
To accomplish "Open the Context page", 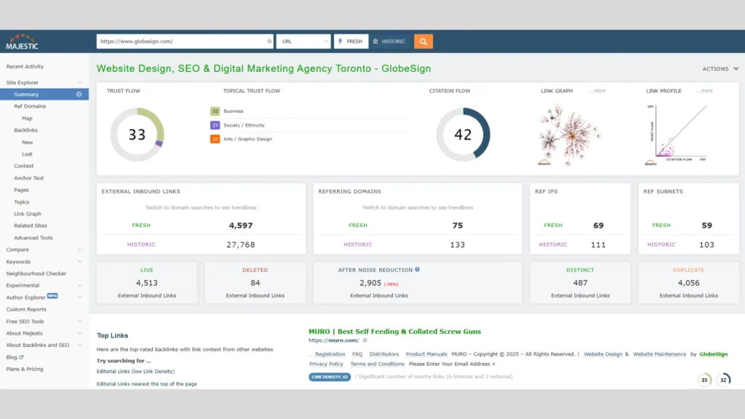I will 24,167.
